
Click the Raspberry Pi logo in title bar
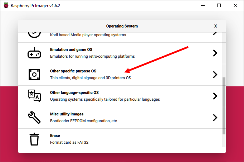(6, 5)
